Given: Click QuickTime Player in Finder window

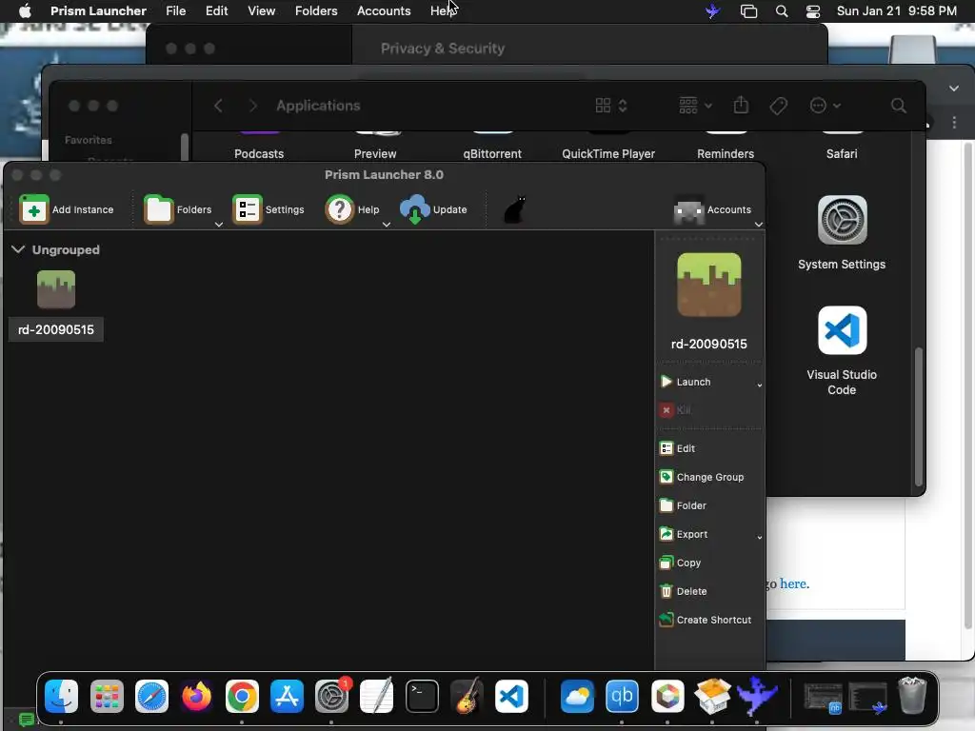Looking at the screenshot, I should click(x=608, y=153).
